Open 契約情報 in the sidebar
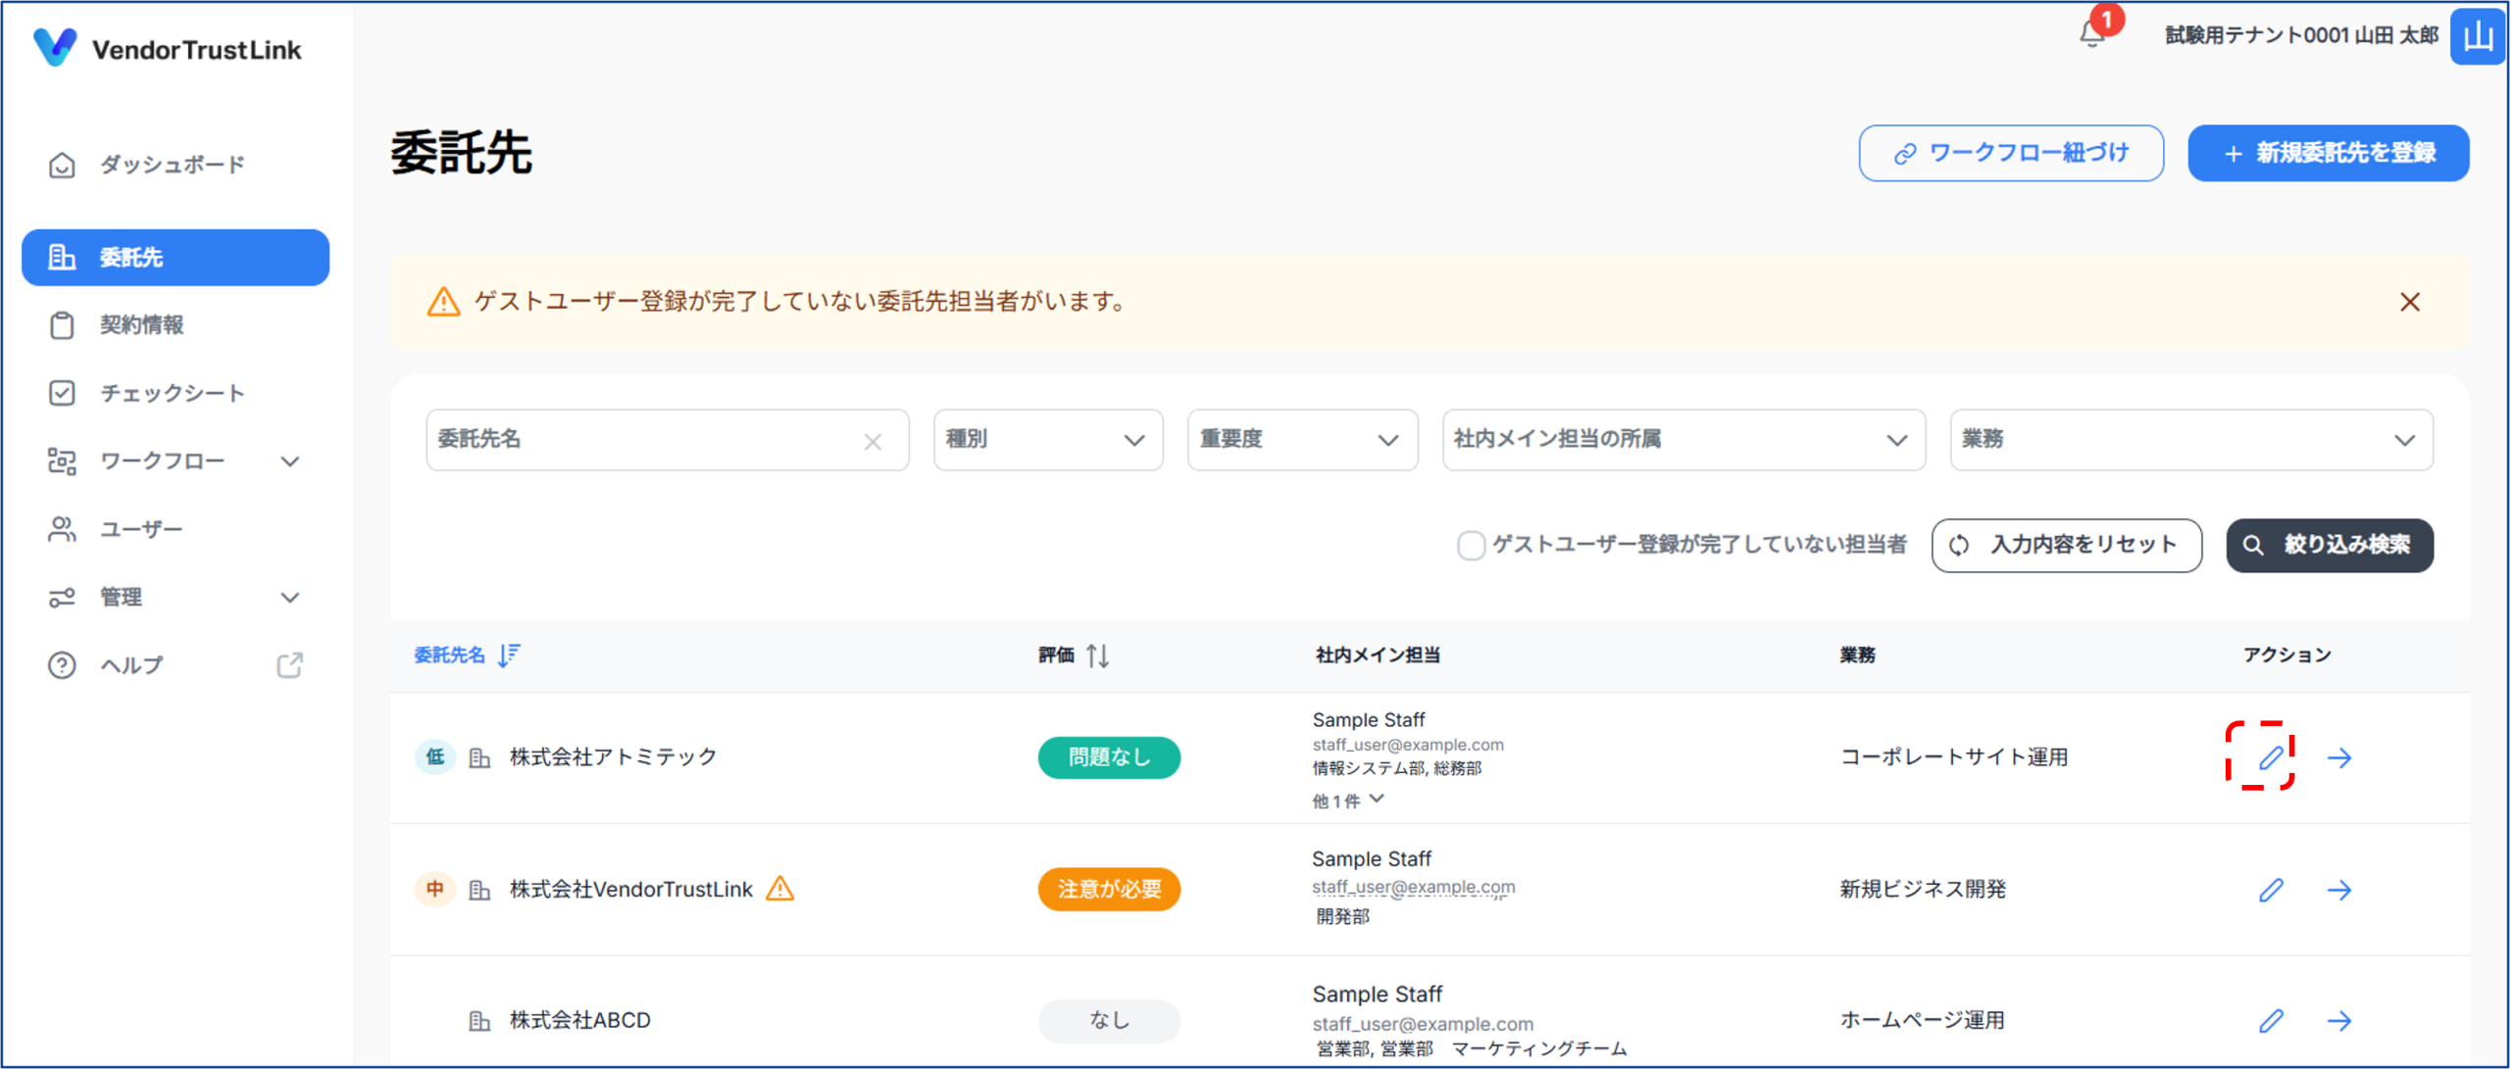Image resolution: width=2510 pixels, height=1069 pixels. tap(142, 325)
